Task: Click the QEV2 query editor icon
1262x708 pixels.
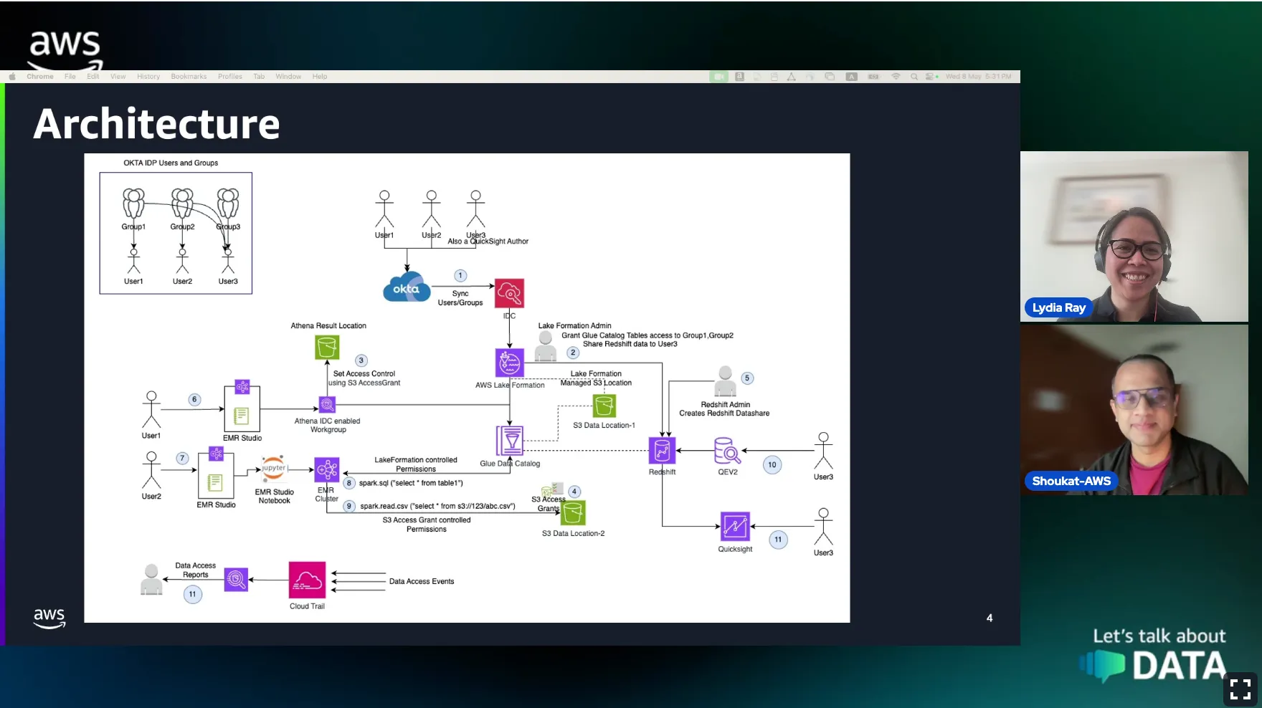Action: (728, 451)
